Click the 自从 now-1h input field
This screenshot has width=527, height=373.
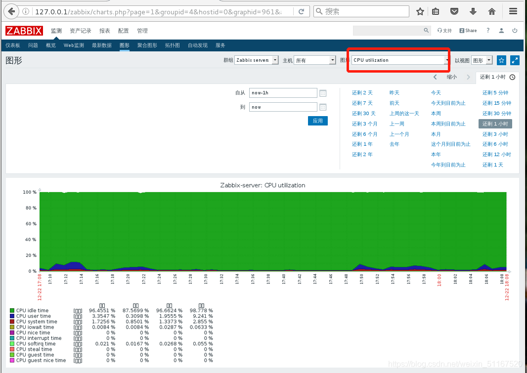[283, 93]
